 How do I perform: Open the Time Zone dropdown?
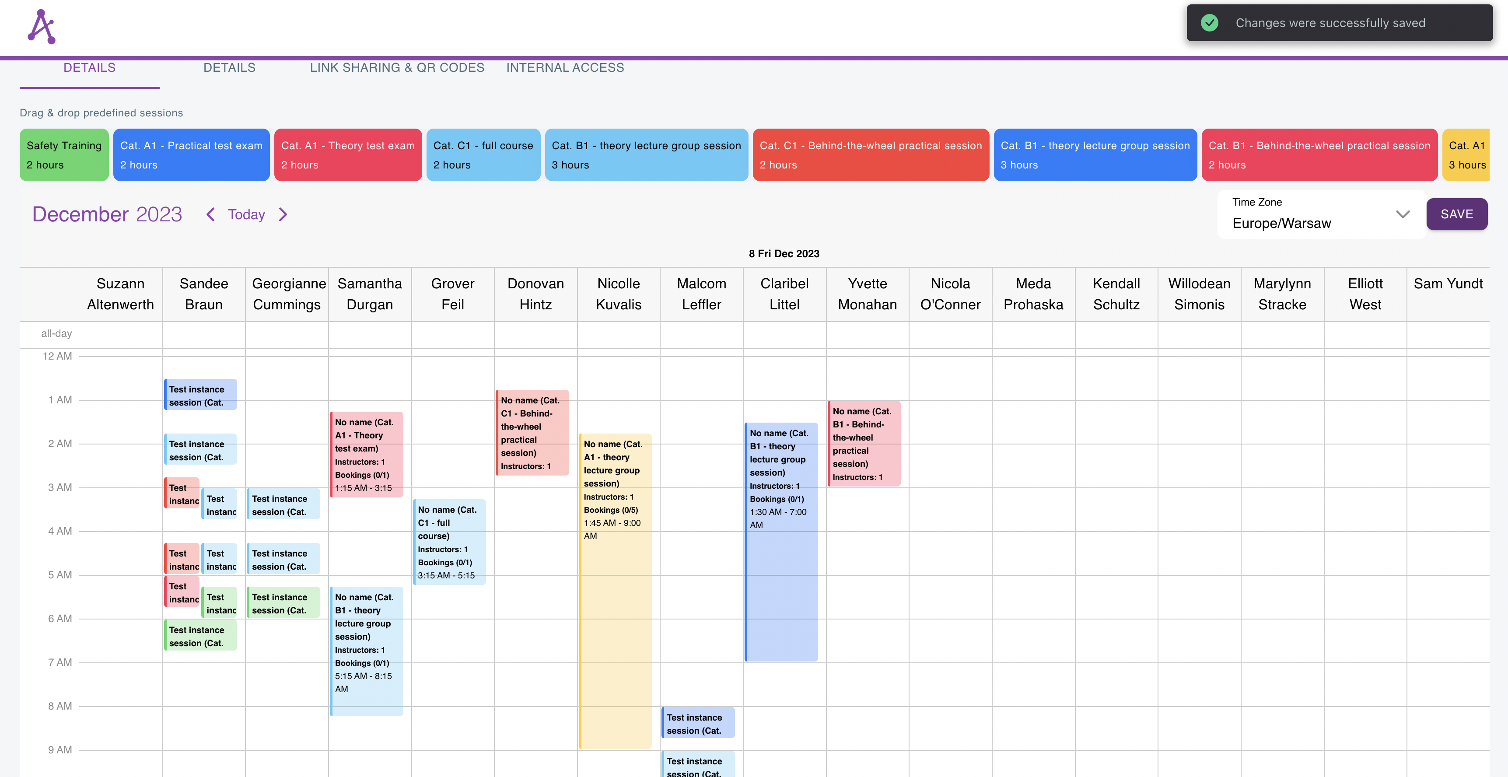(1403, 214)
